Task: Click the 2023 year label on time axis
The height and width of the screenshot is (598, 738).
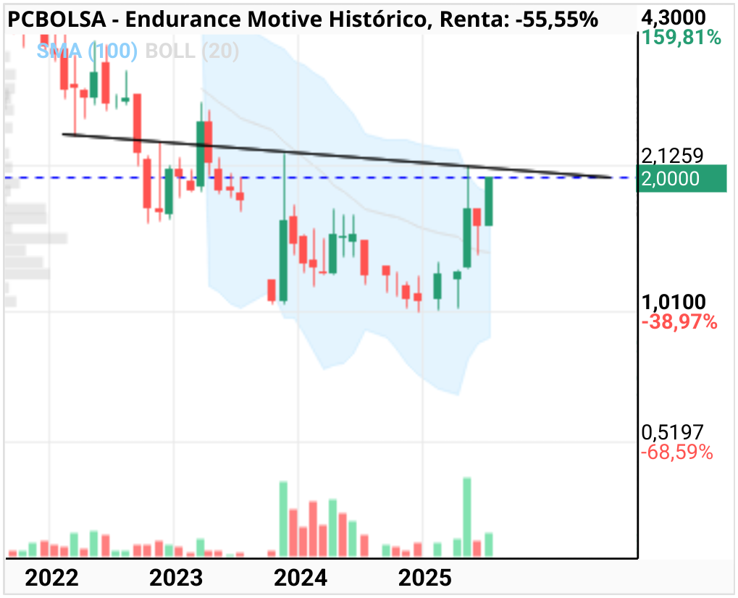Action: (x=176, y=578)
